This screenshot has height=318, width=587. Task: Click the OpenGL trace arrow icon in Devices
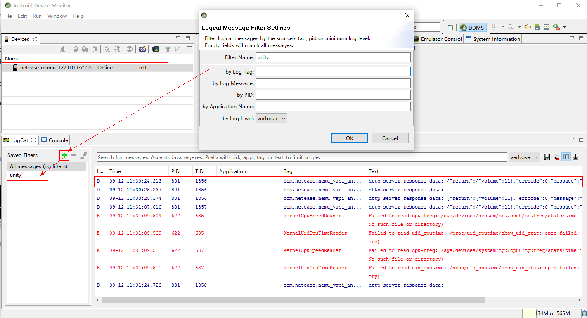[x=178, y=49]
